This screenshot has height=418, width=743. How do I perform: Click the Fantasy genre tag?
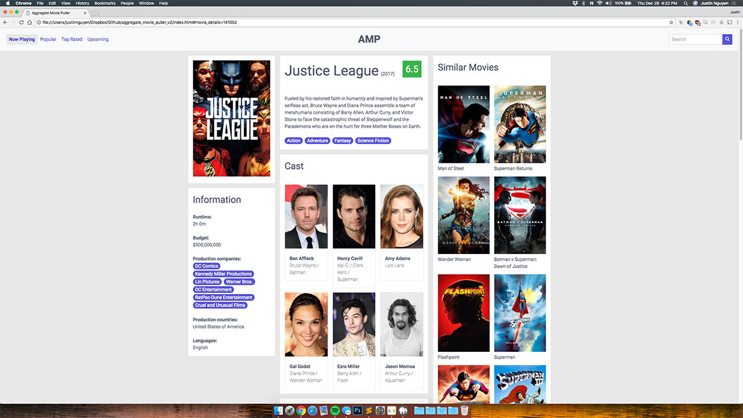point(343,141)
